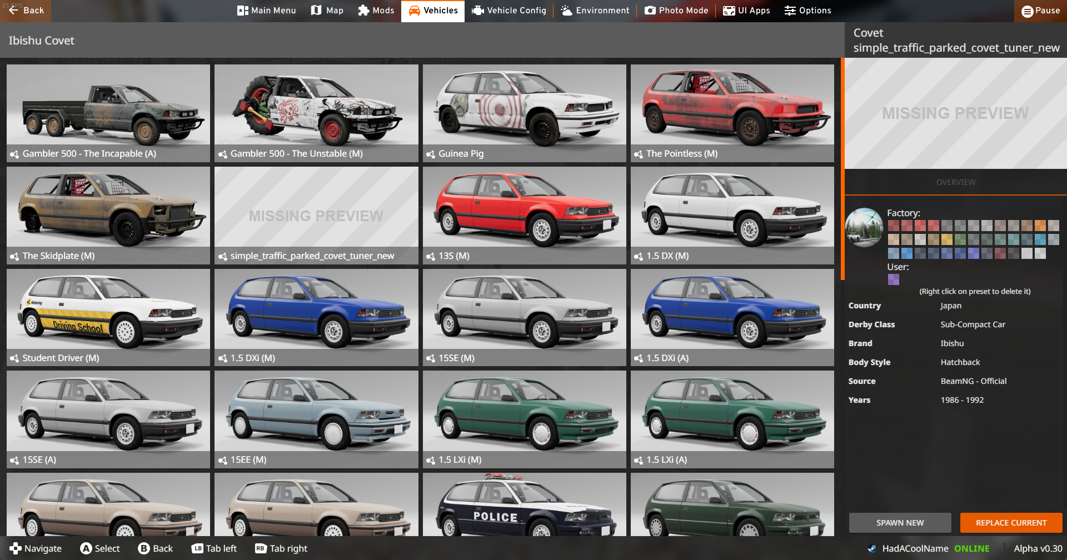Select the blue 1.5 DXi (M) thumbnail
Screen dimensions: 1067x560
(316, 318)
